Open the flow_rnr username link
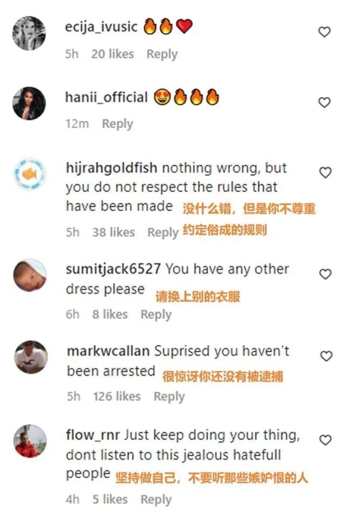The height and width of the screenshot is (516, 345). coord(93,435)
